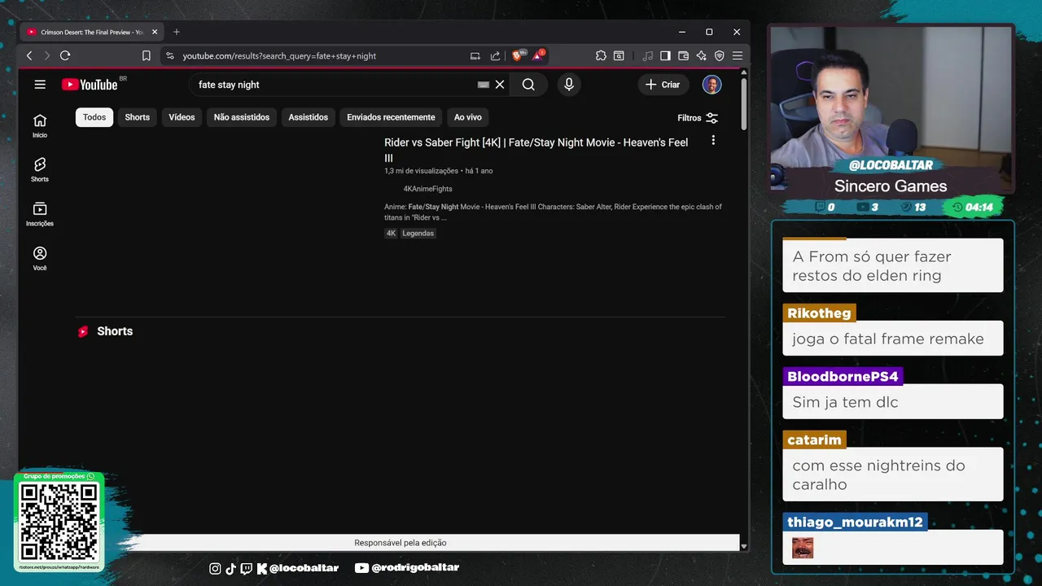Click the search magnifier button

[x=528, y=85]
